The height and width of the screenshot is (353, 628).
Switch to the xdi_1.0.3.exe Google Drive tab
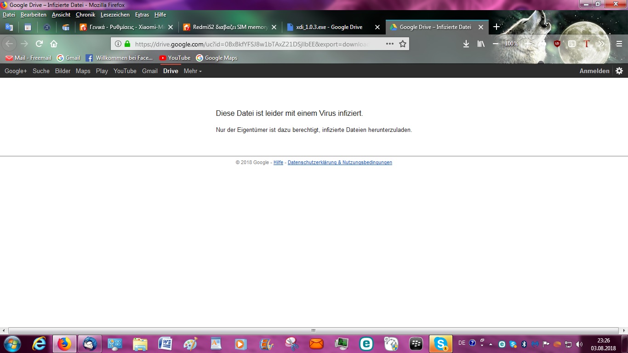pos(329,27)
